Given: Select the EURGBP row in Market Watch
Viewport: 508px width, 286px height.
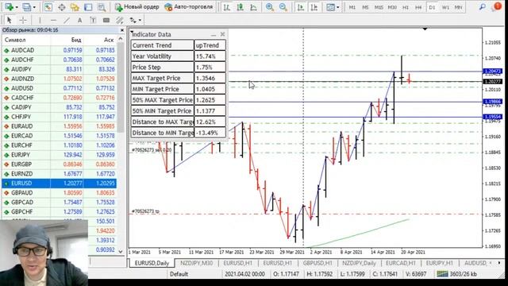Looking at the screenshot, I should (x=60, y=164).
